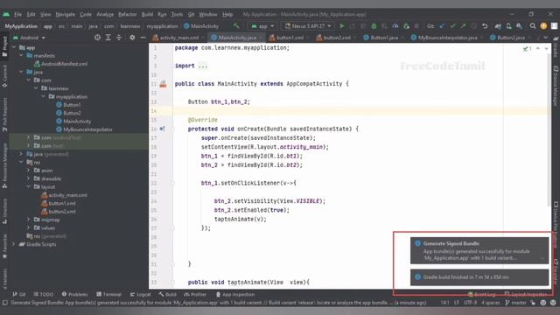Open the Profiler tool window
560x315 pixels.
195,295
